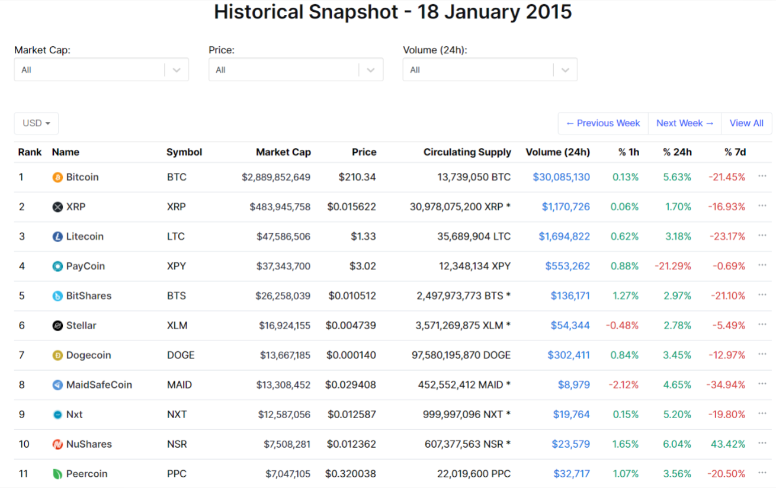Sort table by Rank column
Image resolution: width=776 pixels, height=488 pixels.
pos(30,152)
